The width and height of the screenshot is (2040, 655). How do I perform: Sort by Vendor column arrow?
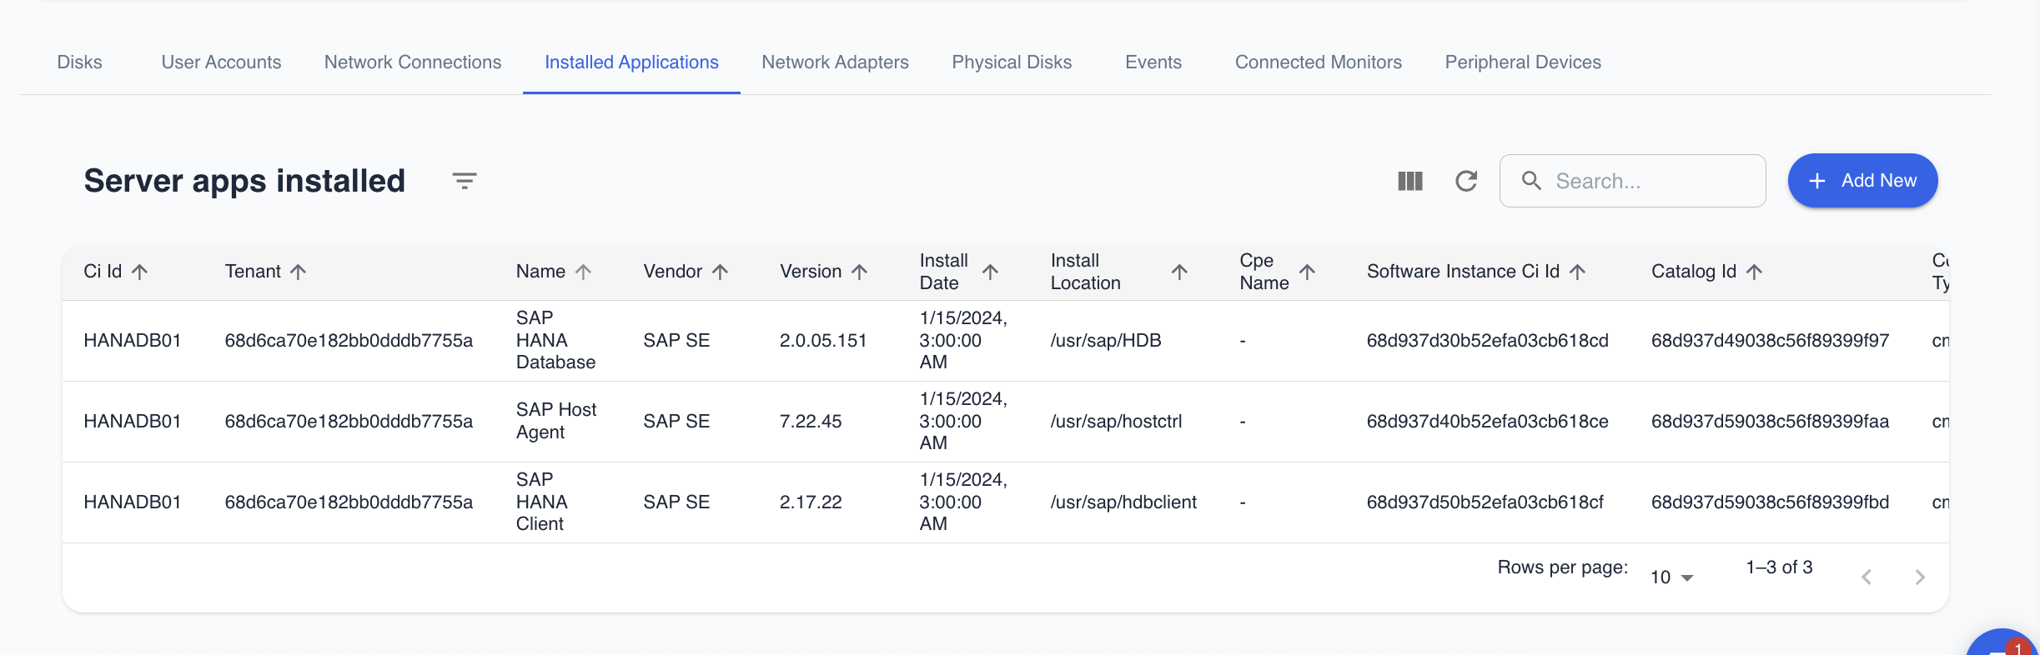pos(721,272)
